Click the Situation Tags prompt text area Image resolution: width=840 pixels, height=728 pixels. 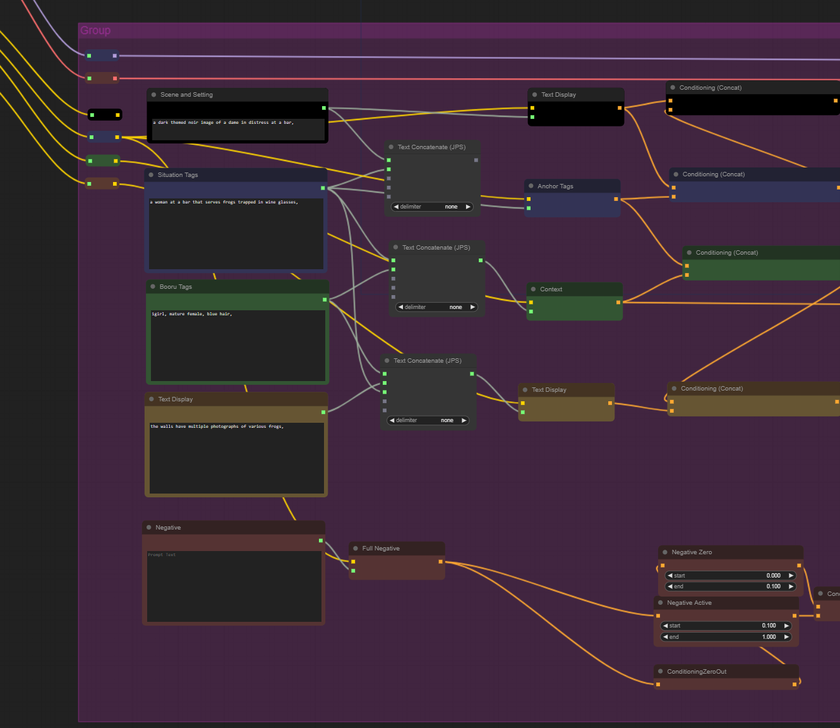(236, 233)
